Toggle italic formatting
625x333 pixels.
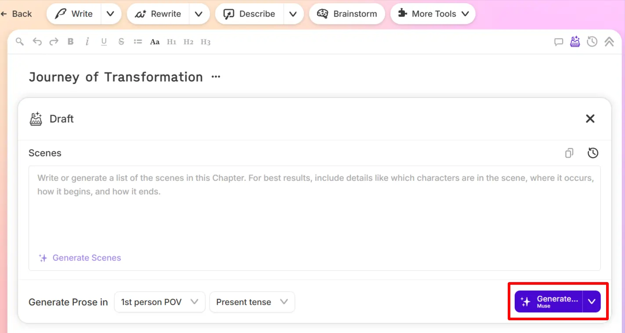[87, 42]
